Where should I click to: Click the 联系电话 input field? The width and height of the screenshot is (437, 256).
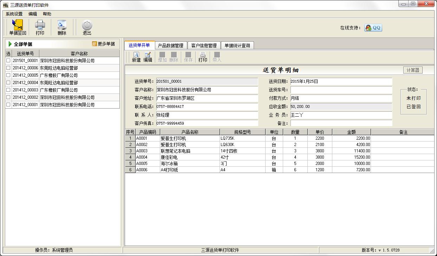(x=207, y=106)
